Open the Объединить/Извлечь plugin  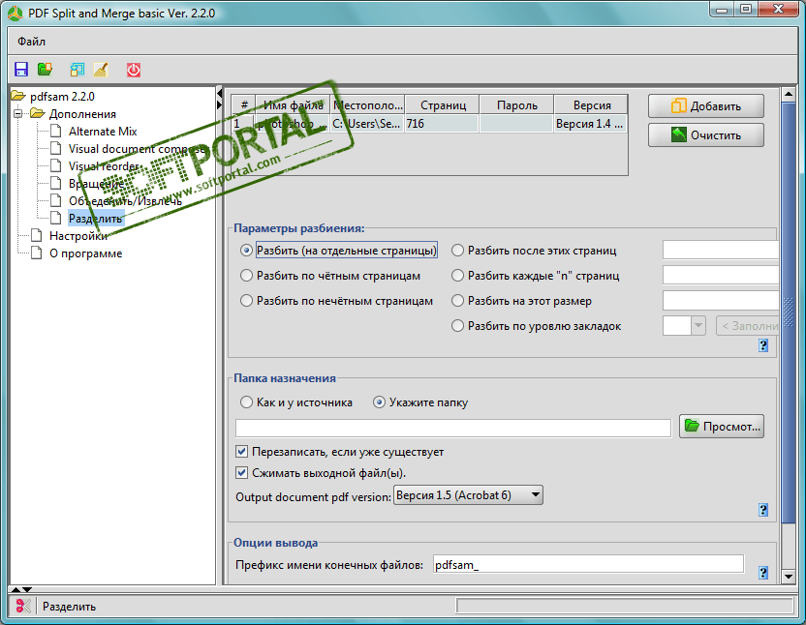pyautogui.click(x=125, y=201)
